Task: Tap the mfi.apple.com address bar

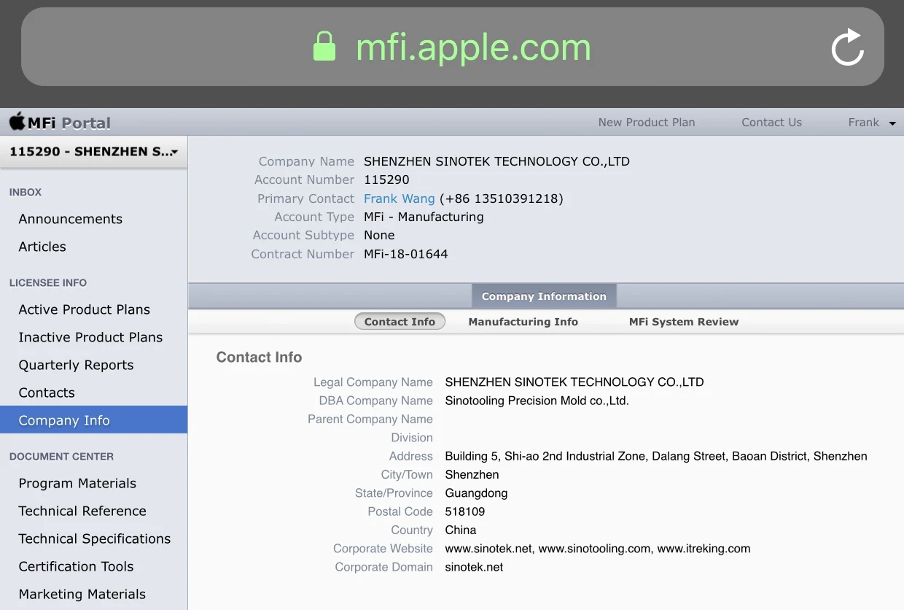Action: (x=472, y=47)
